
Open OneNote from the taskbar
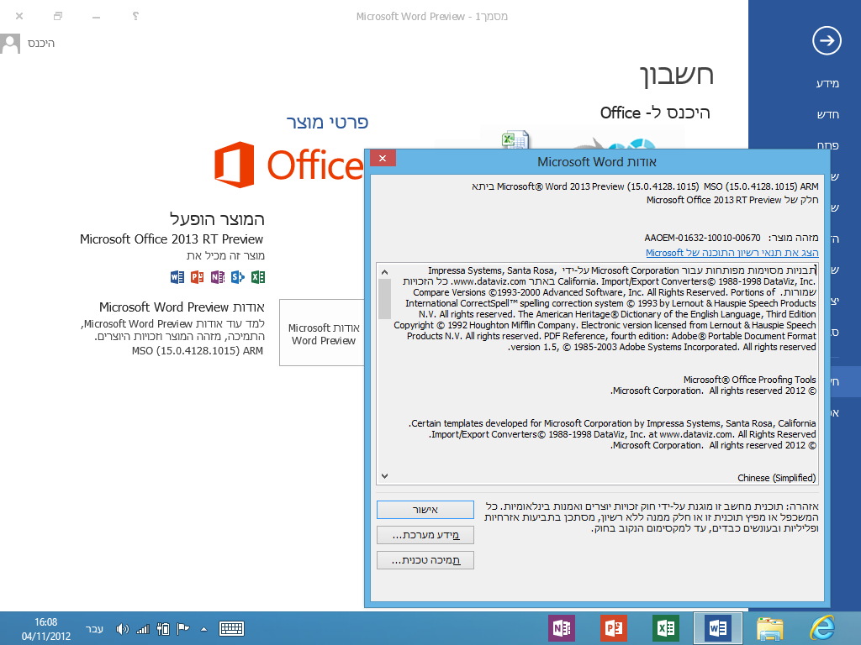pos(562,628)
